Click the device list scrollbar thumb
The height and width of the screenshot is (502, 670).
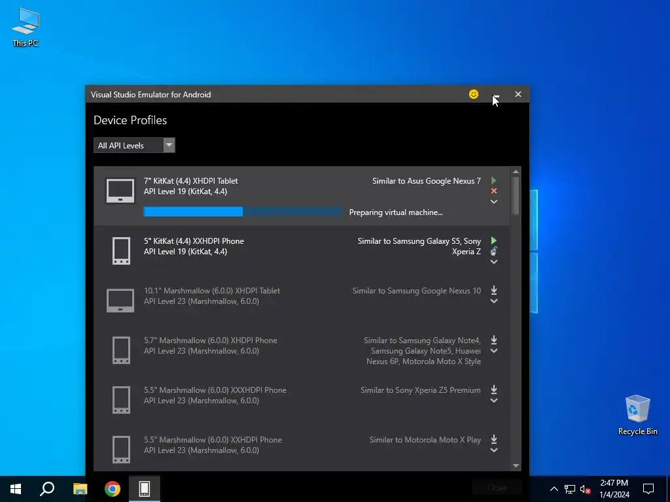click(x=516, y=195)
